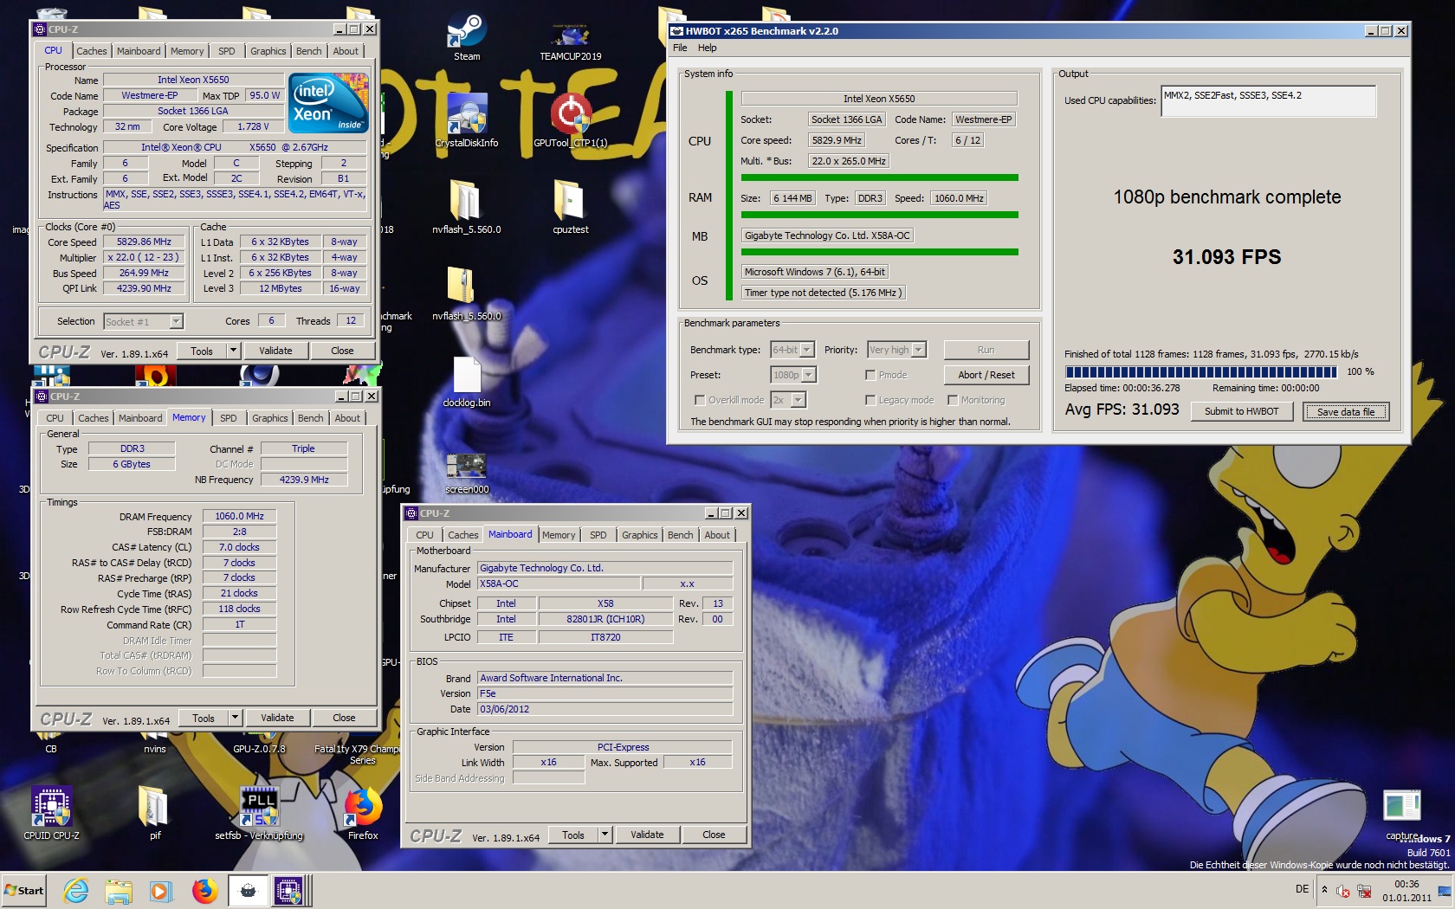Open the nvflash_5.560.0 folder icon

click(x=467, y=208)
